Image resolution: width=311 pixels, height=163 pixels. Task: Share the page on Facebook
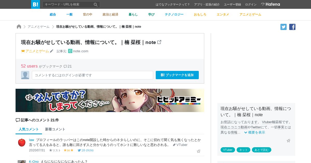coord(292,27)
